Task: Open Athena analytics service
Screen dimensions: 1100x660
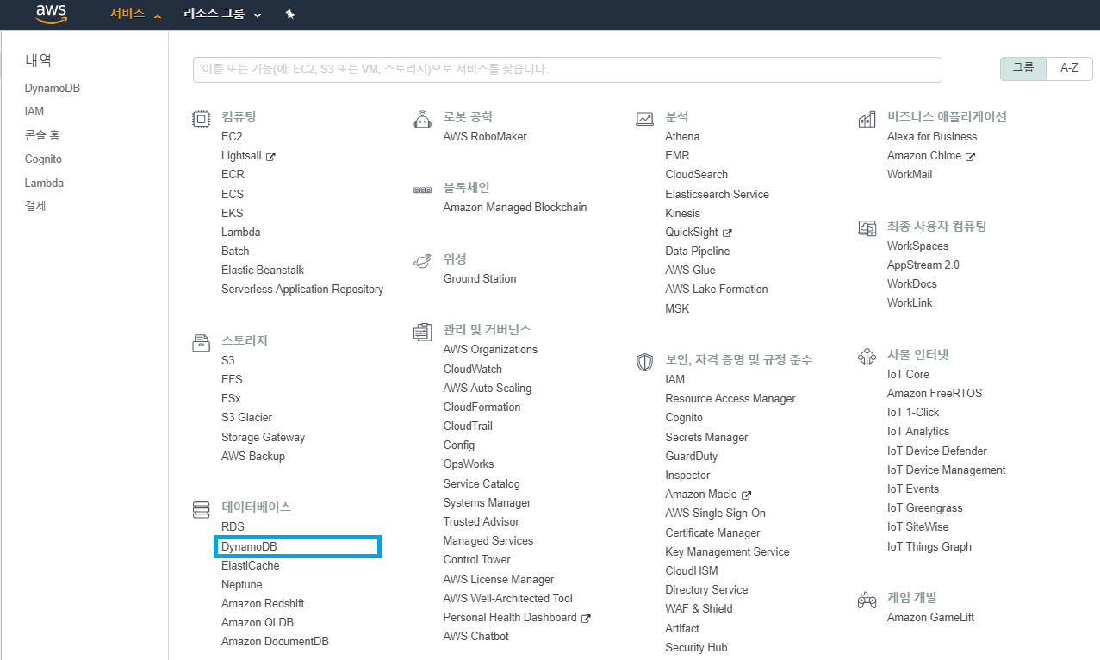Action: (x=682, y=137)
